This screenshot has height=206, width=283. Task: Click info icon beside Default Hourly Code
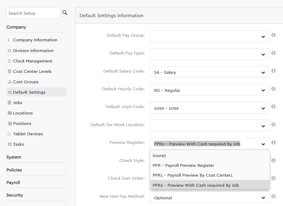[274, 89]
